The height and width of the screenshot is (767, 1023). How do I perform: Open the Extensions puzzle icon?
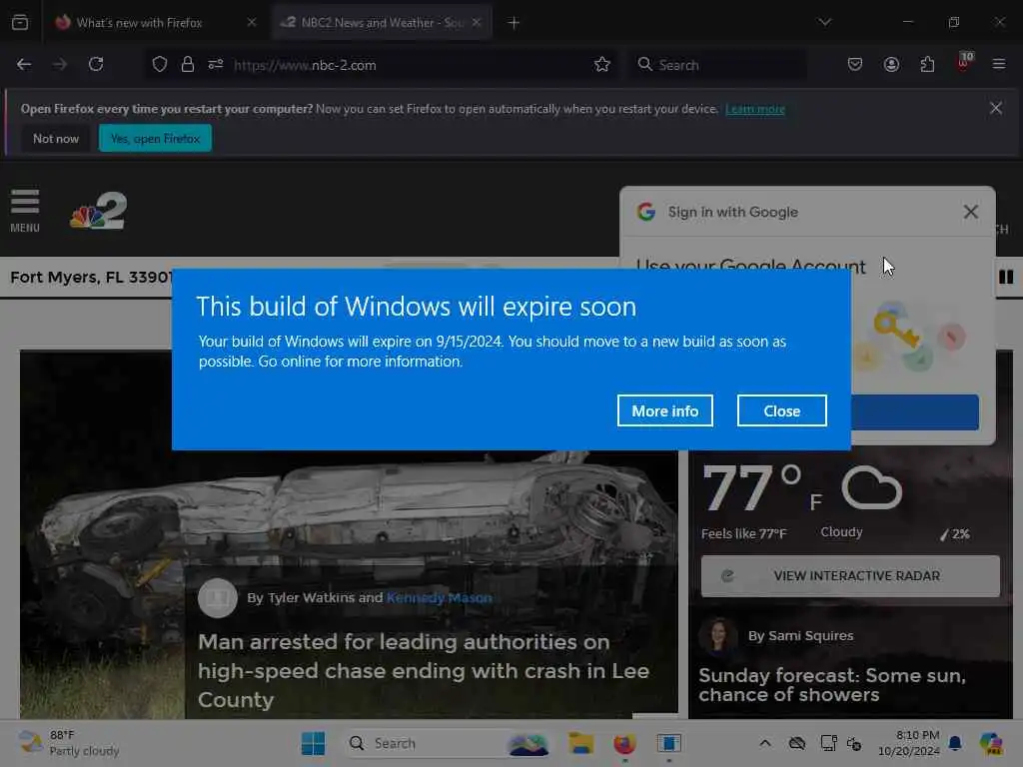click(927, 65)
